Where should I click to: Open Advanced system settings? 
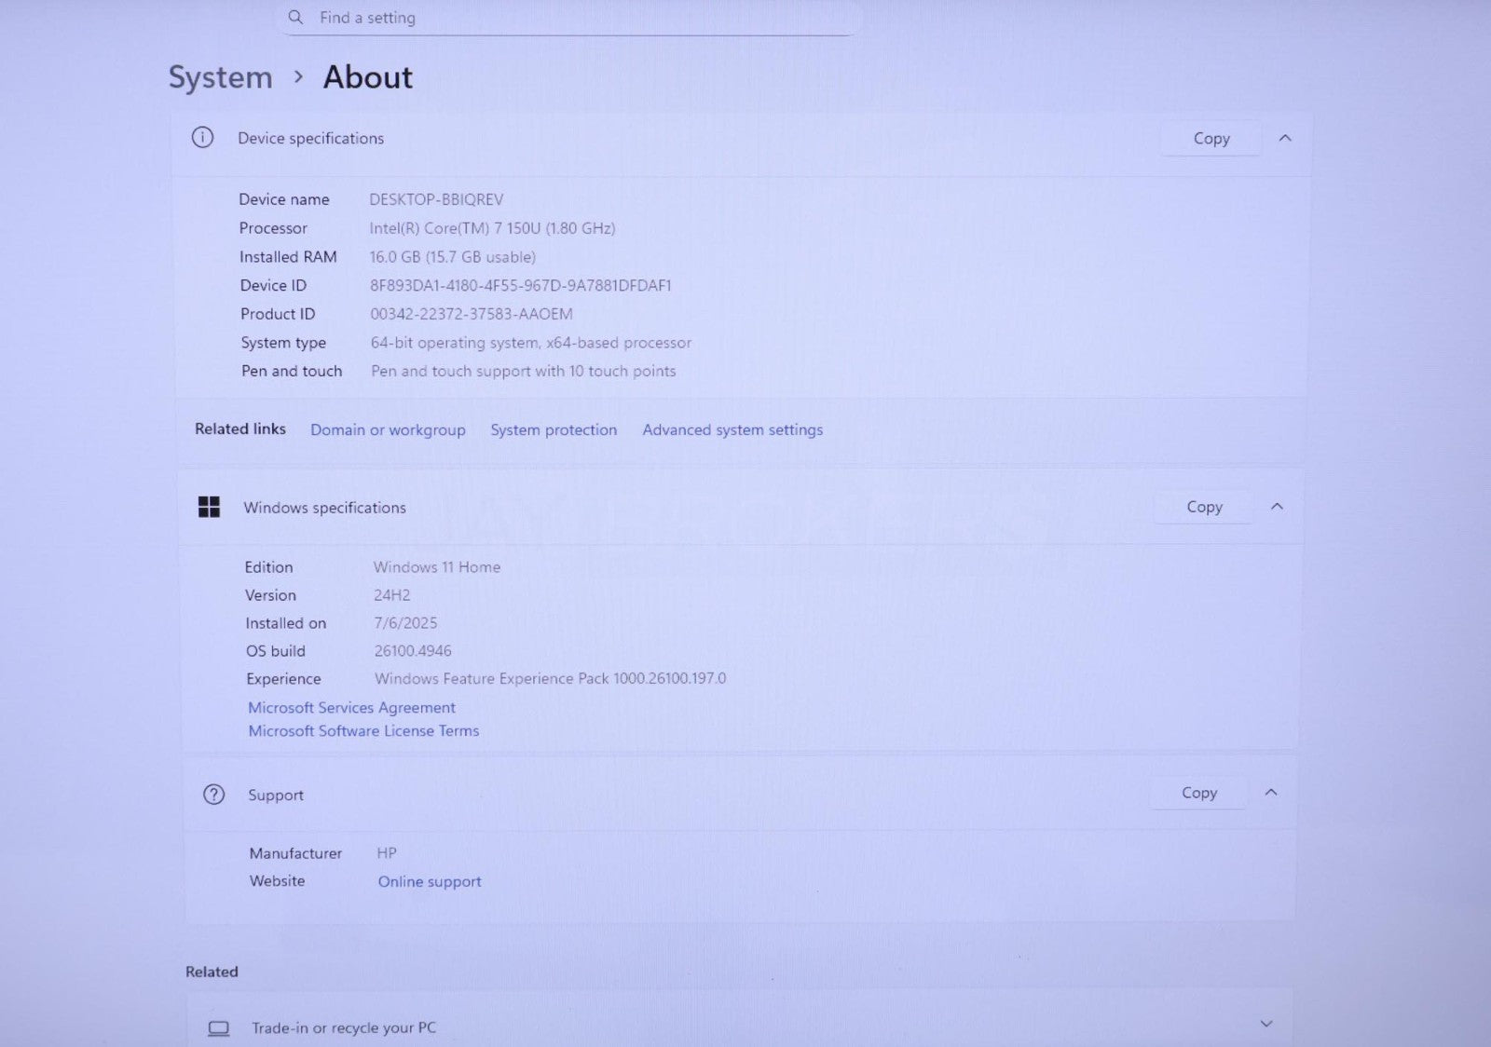732,429
